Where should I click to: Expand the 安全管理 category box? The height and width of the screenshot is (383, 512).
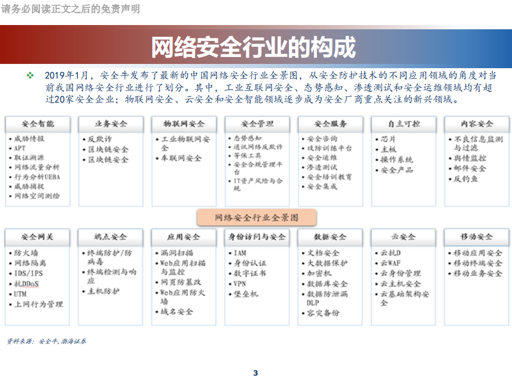pos(257,124)
